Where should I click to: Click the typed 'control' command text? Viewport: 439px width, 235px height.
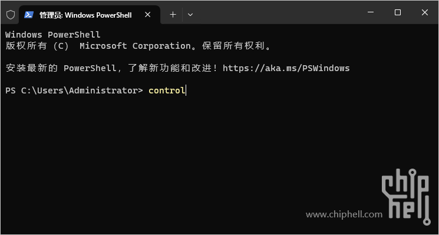coord(167,90)
